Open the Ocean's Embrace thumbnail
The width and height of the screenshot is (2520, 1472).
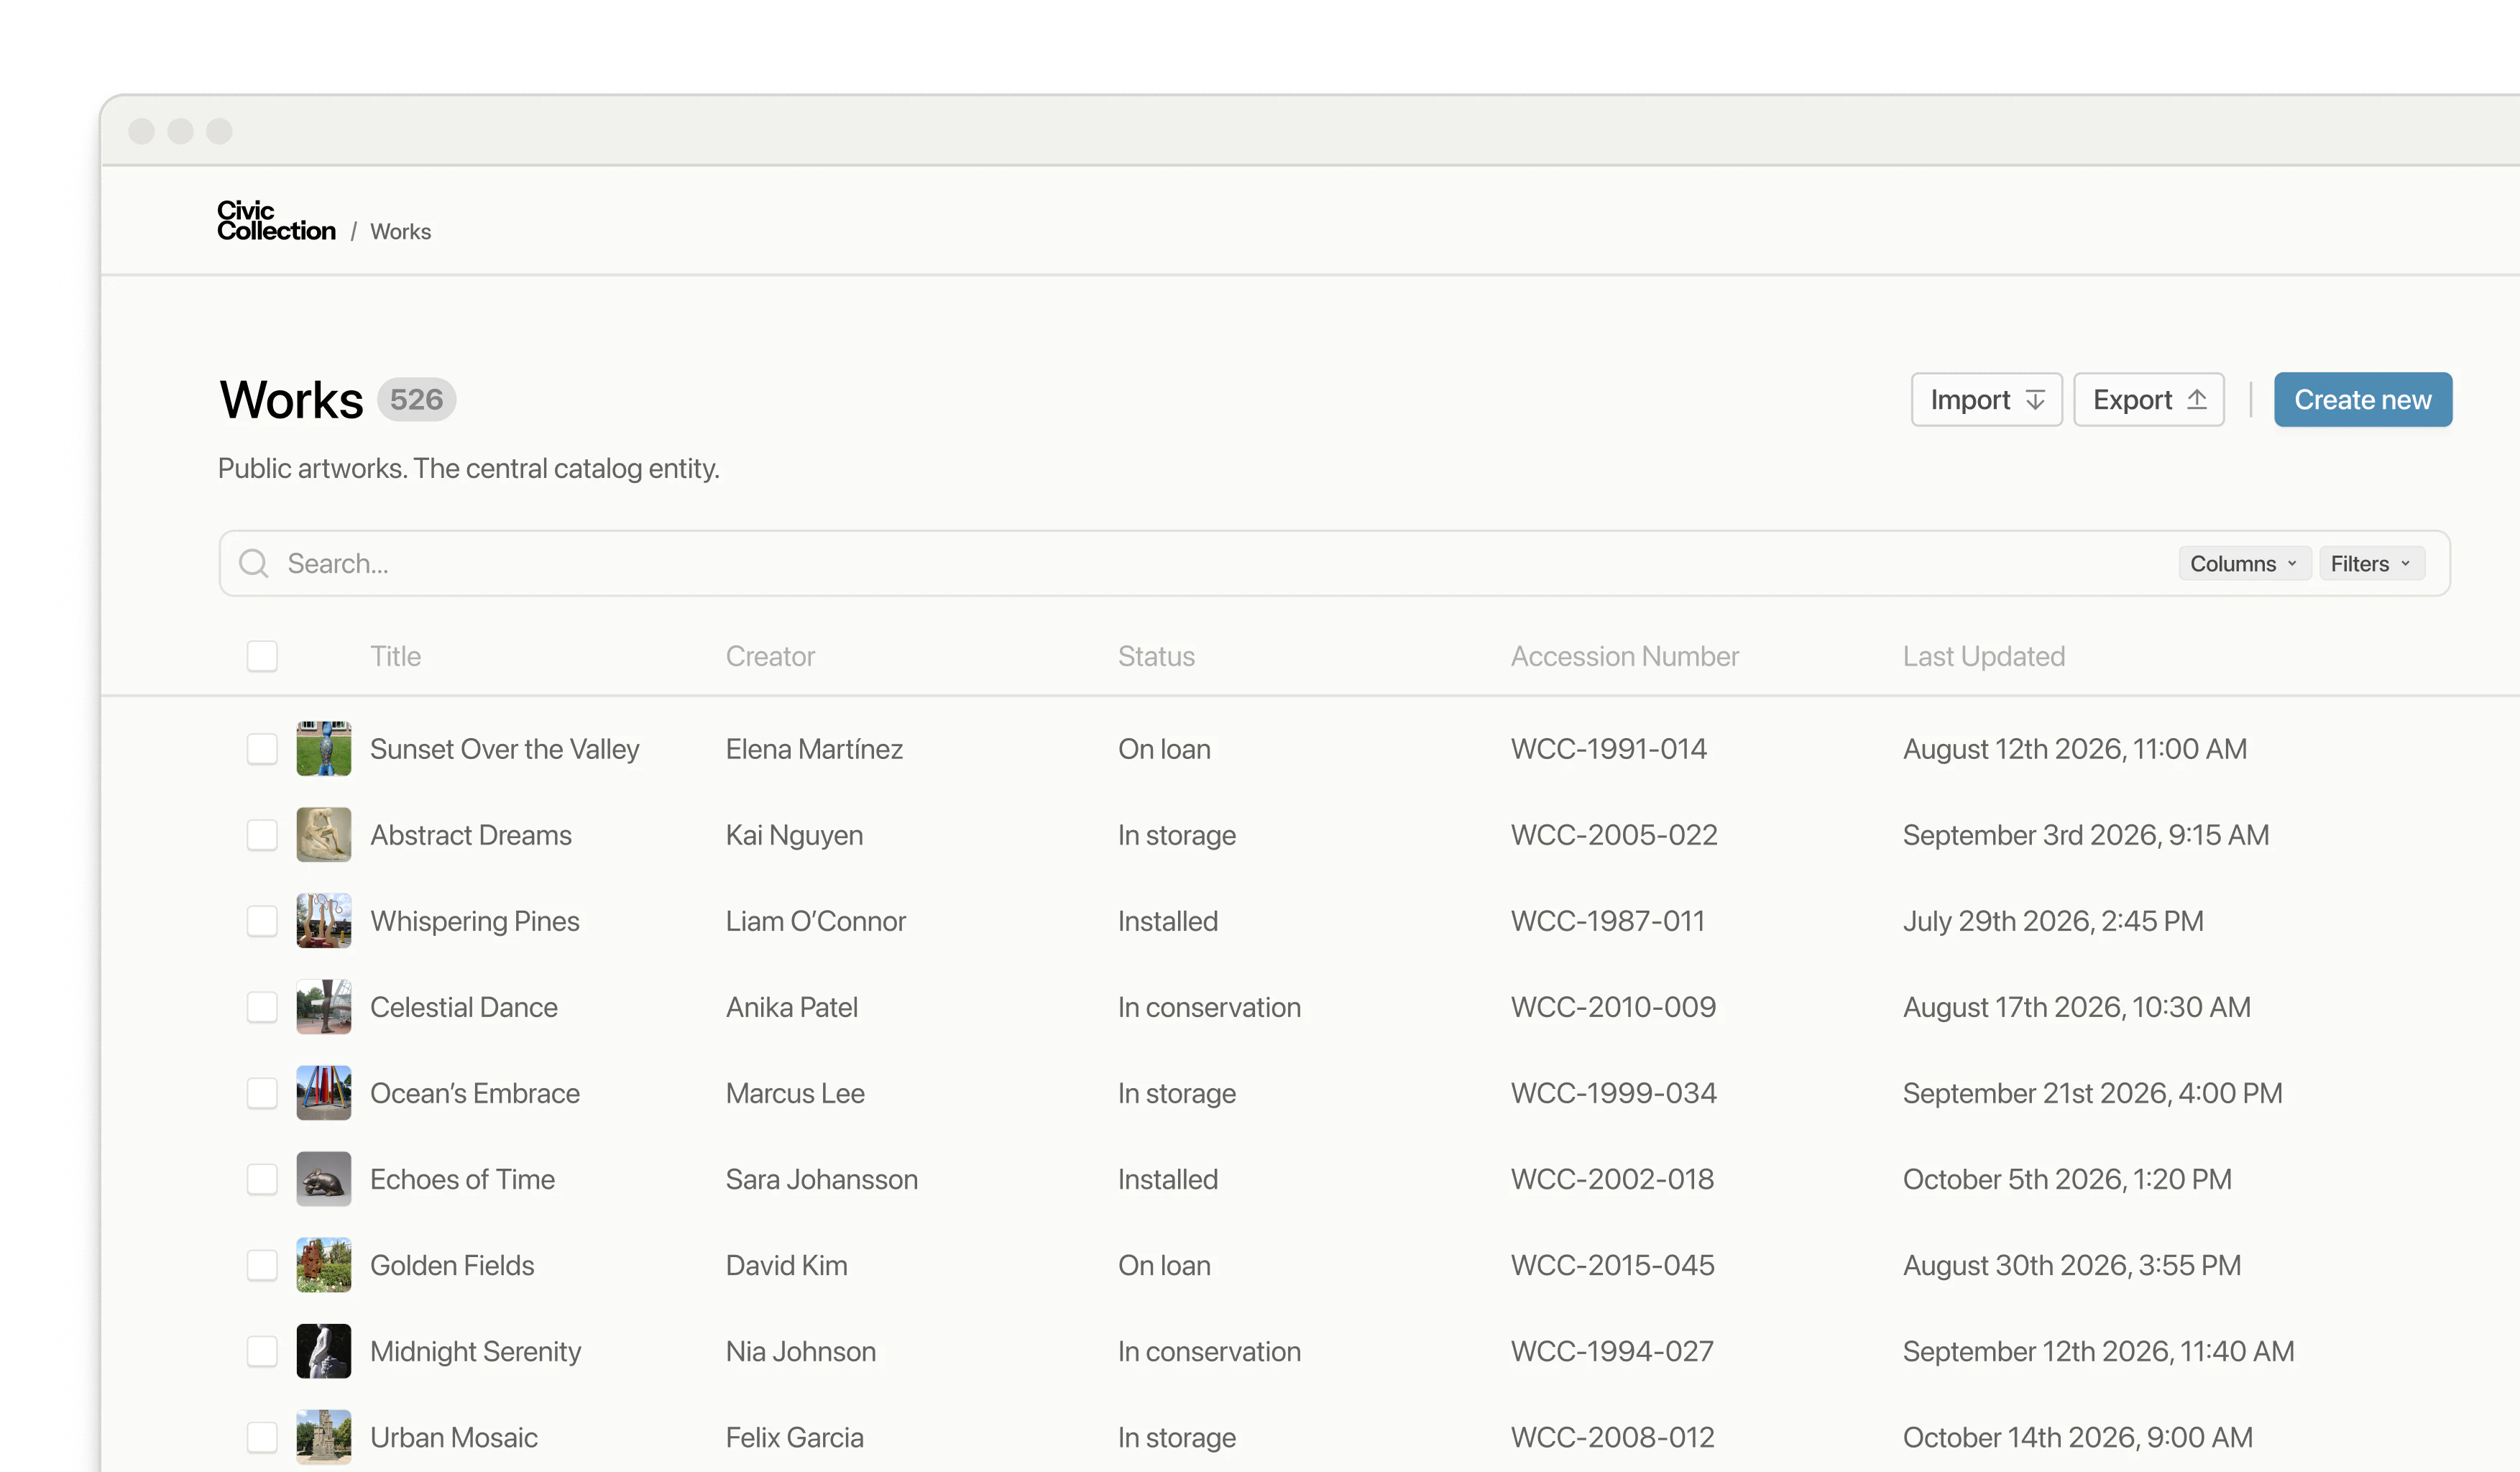324,1093
